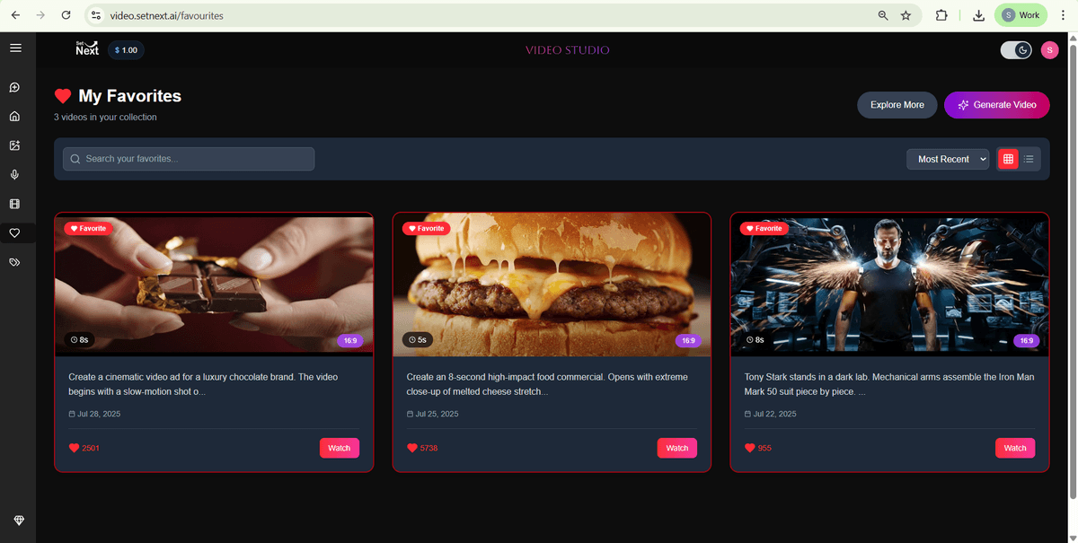Screen dimensions: 1078x543
Task: Open the film strip video icon in the sidebar
Action: coord(14,205)
